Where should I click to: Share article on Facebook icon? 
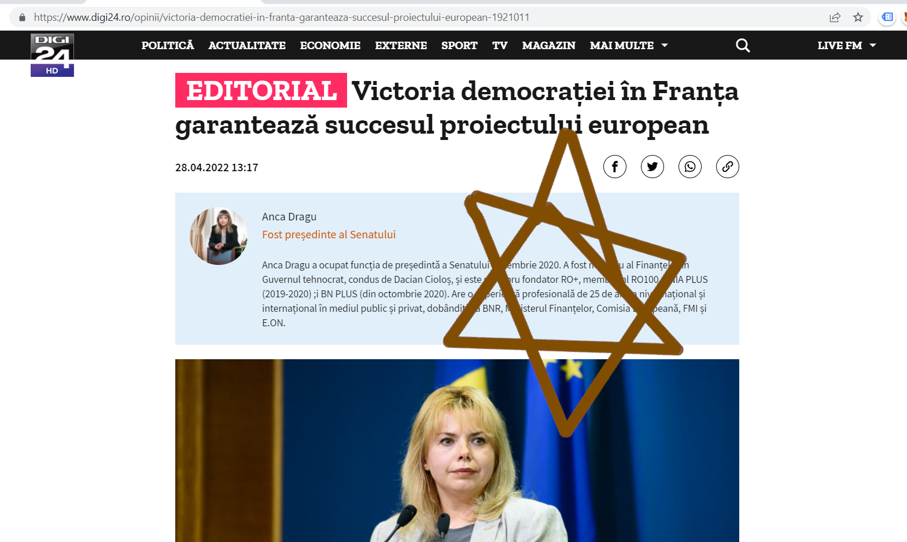(614, 167)
